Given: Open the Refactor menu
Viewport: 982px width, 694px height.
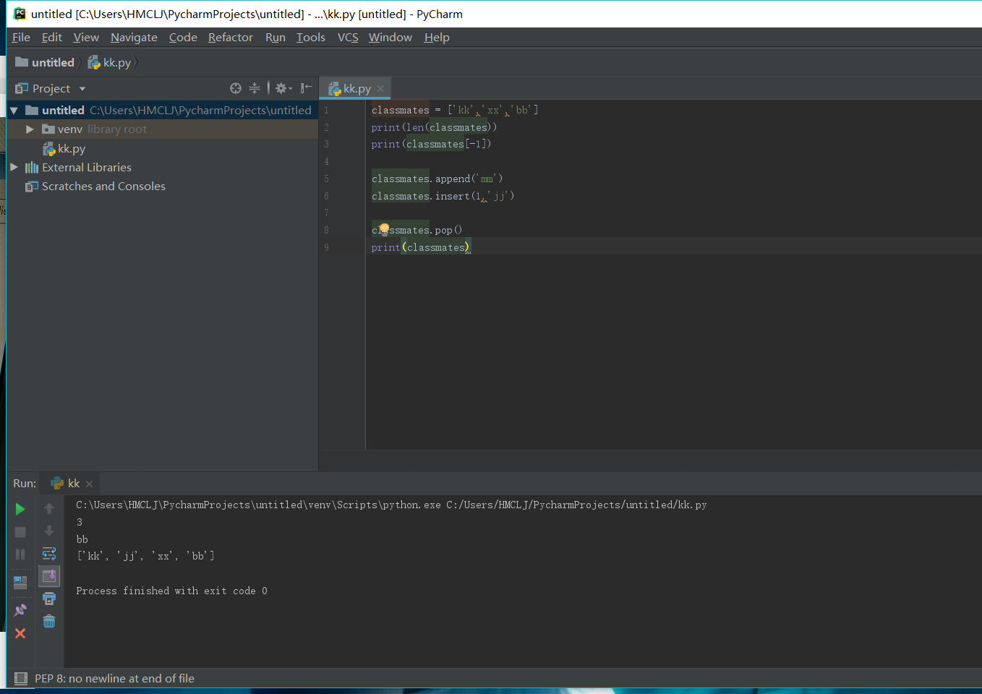Looking at the screenshot, I should [x=230, y=38].
